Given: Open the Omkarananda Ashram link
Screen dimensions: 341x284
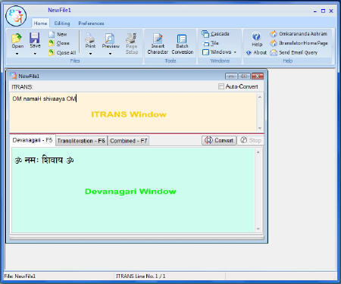Looking at the screenshot, I should [299, 33].
